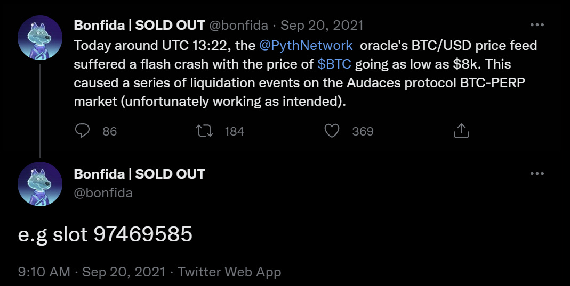Viewport: 570px width, 286px height.
Task: Click @bonfida handle under second tweet name
Action: pyautogui.click(x=103, y=192)
